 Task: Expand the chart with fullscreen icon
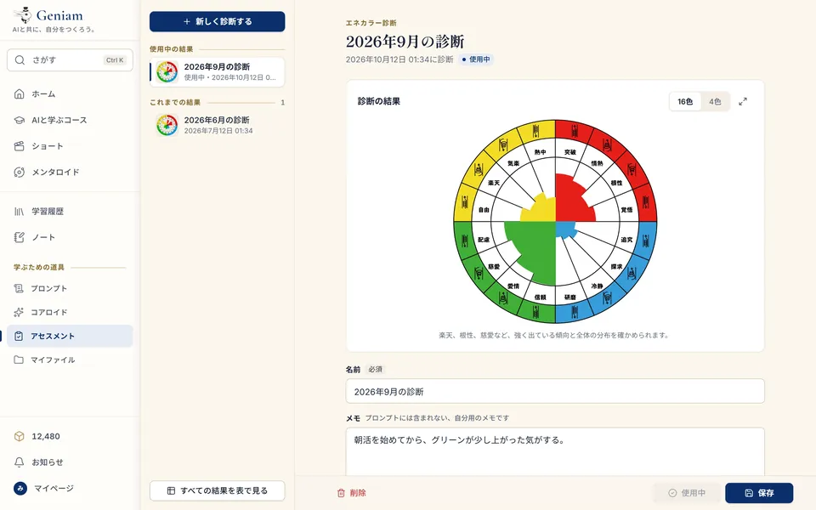tap(743, 101)
